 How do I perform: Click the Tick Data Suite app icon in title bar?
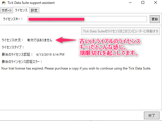(4, 3)
